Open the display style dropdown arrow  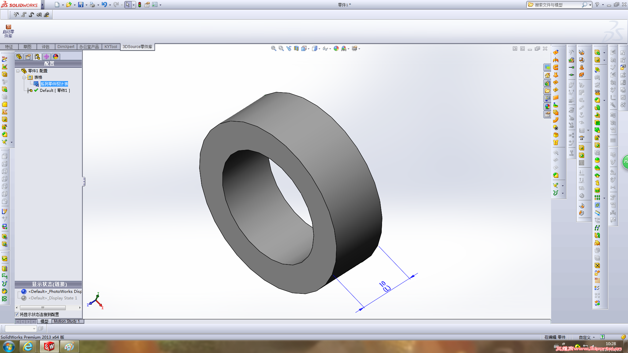pyautogui.click(x=319, y=49)
